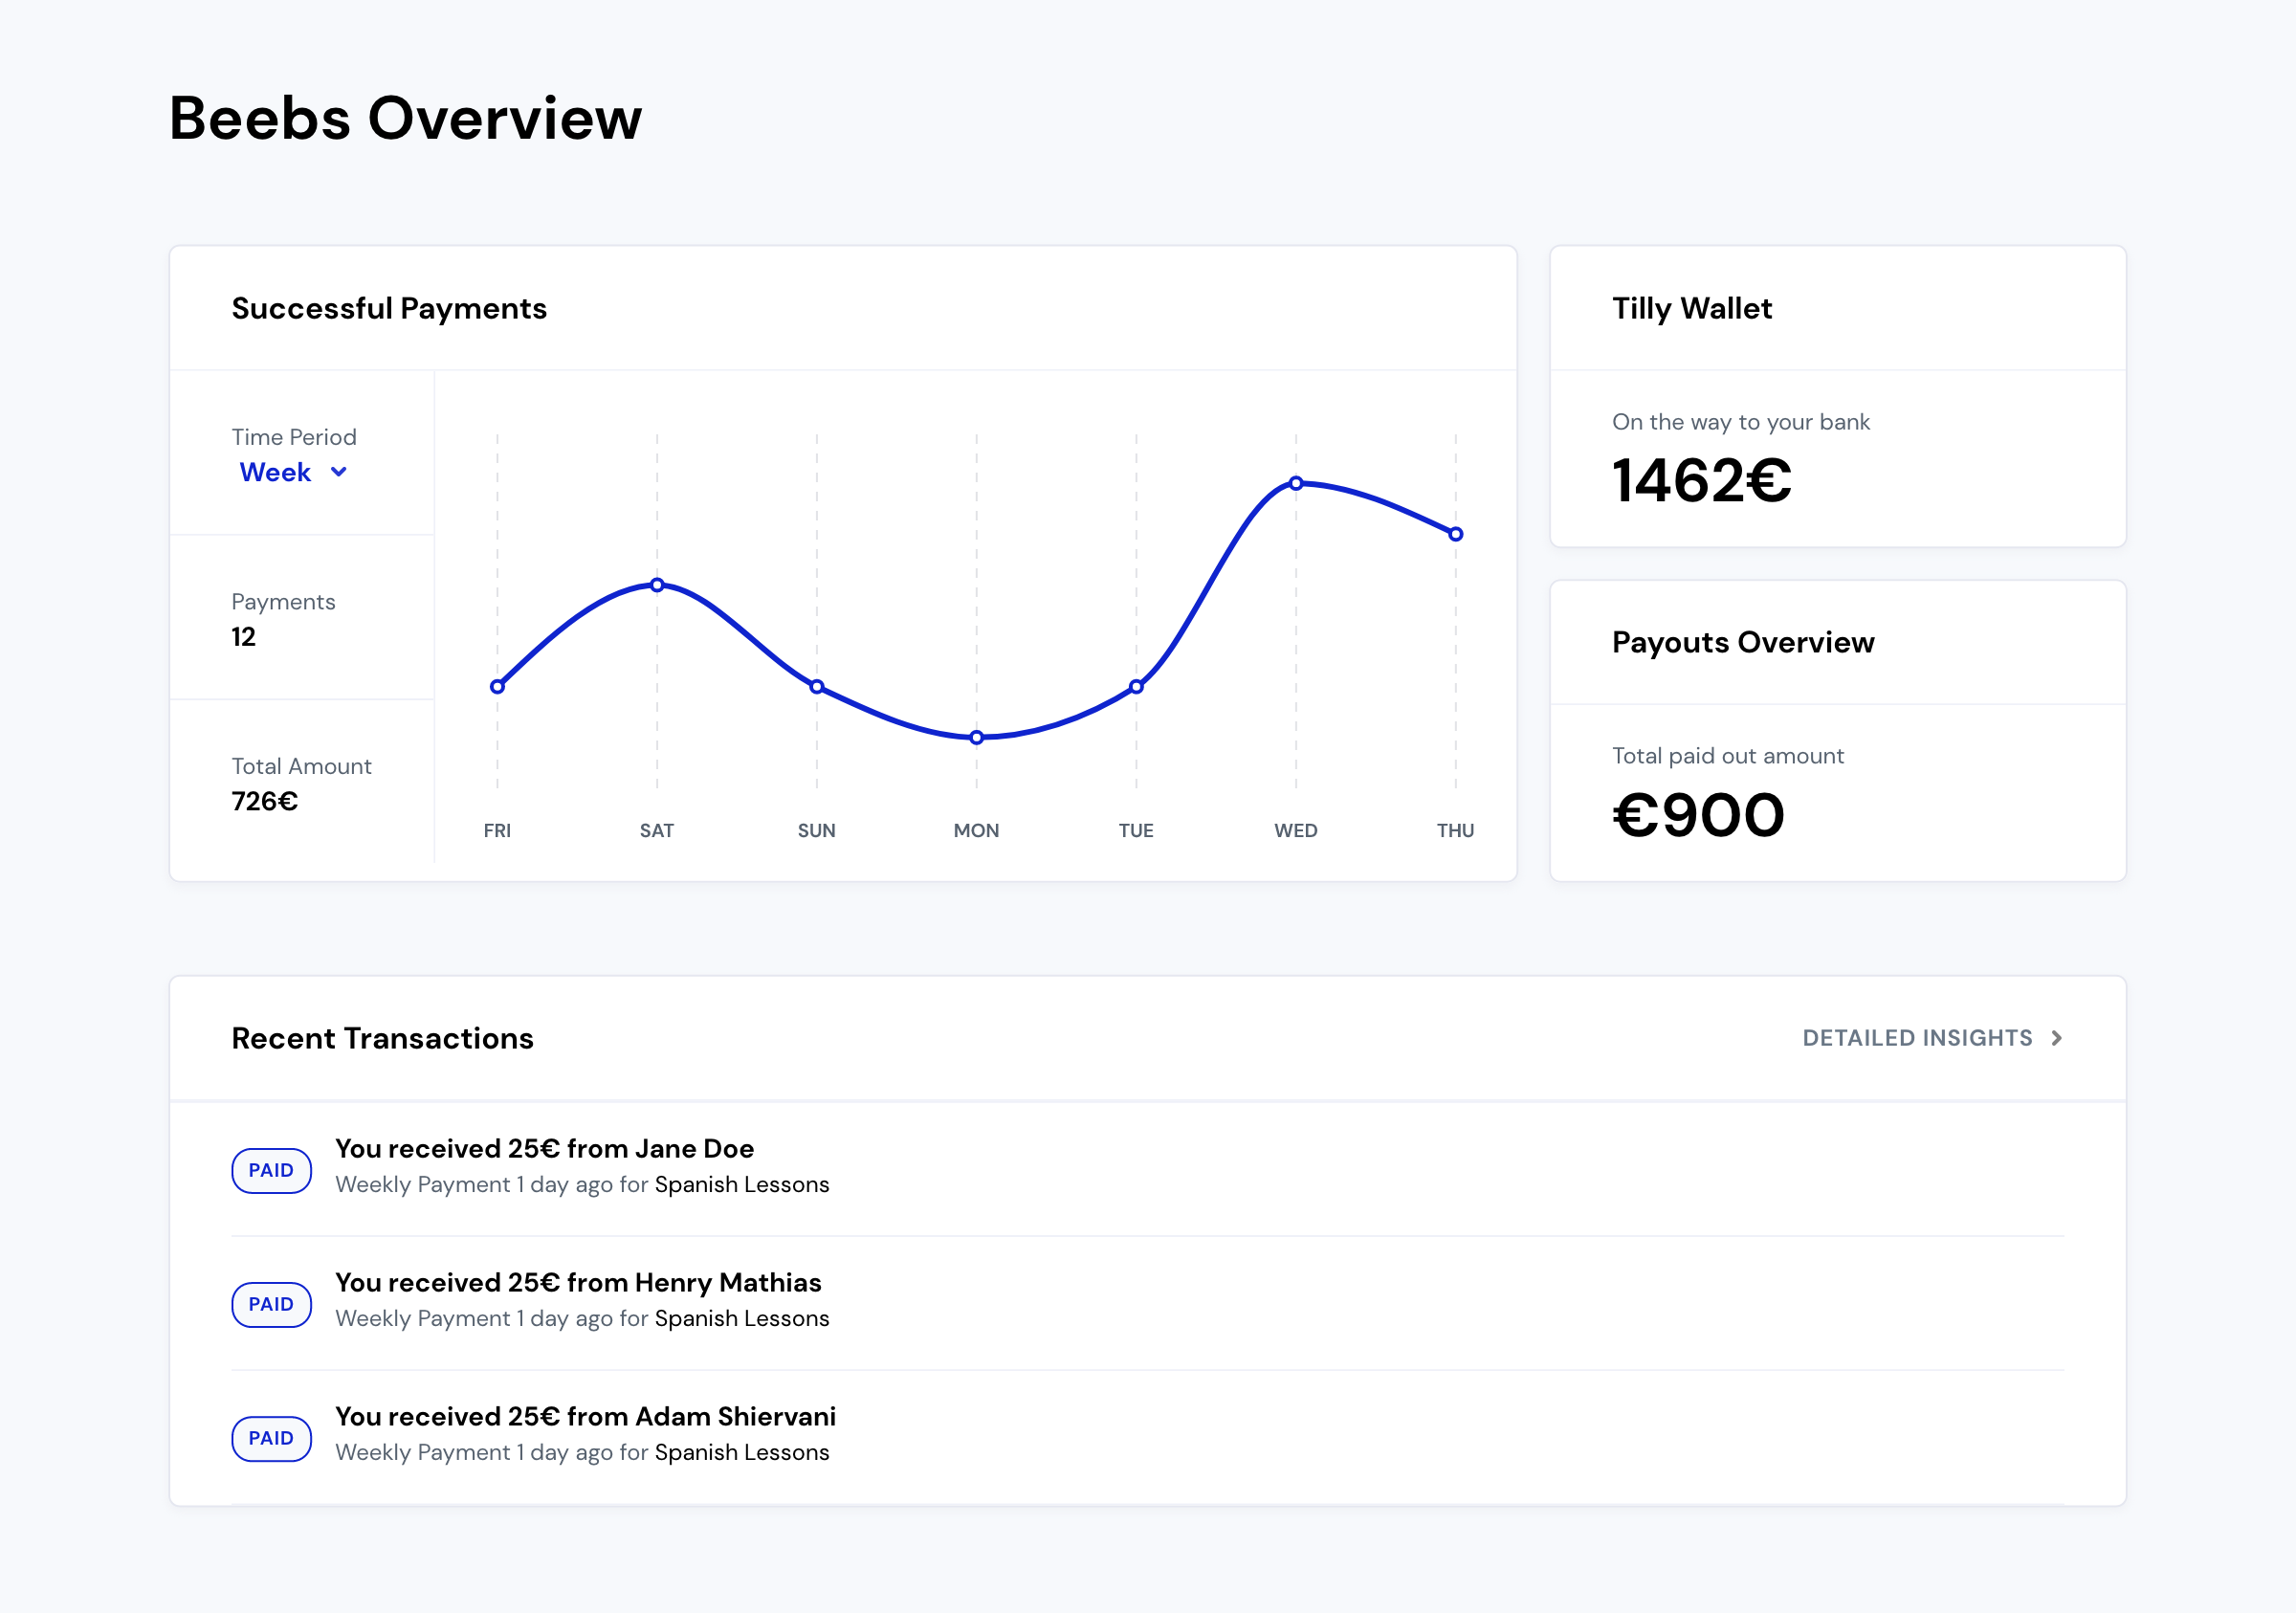Open Adam Shiervani transaction title
The image size is (2296, 1613).
585,1416
